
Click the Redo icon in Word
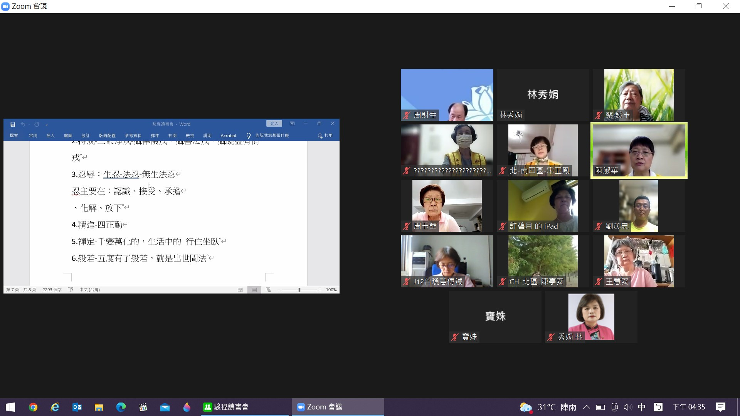pyautogui.click(x=37, y=124)
